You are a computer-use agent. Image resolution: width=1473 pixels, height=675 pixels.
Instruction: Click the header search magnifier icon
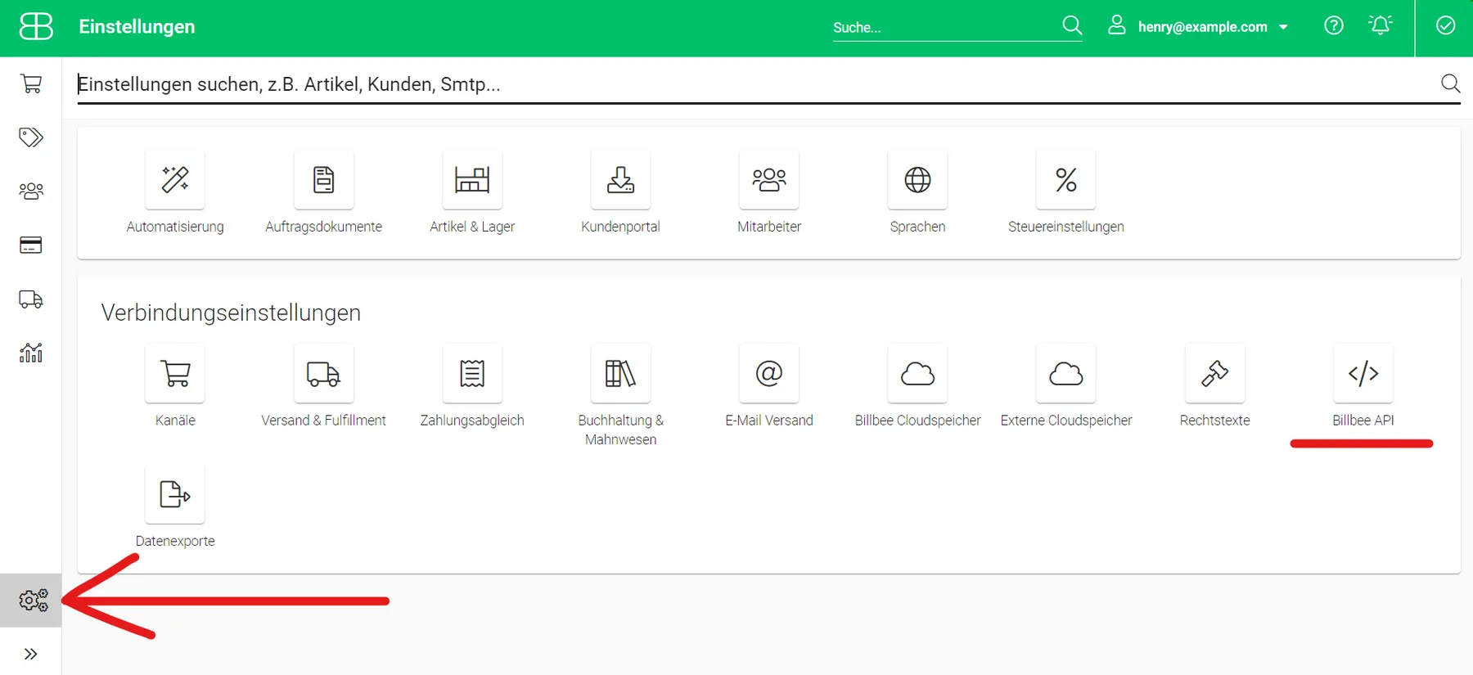click(x=1072, y=26)
